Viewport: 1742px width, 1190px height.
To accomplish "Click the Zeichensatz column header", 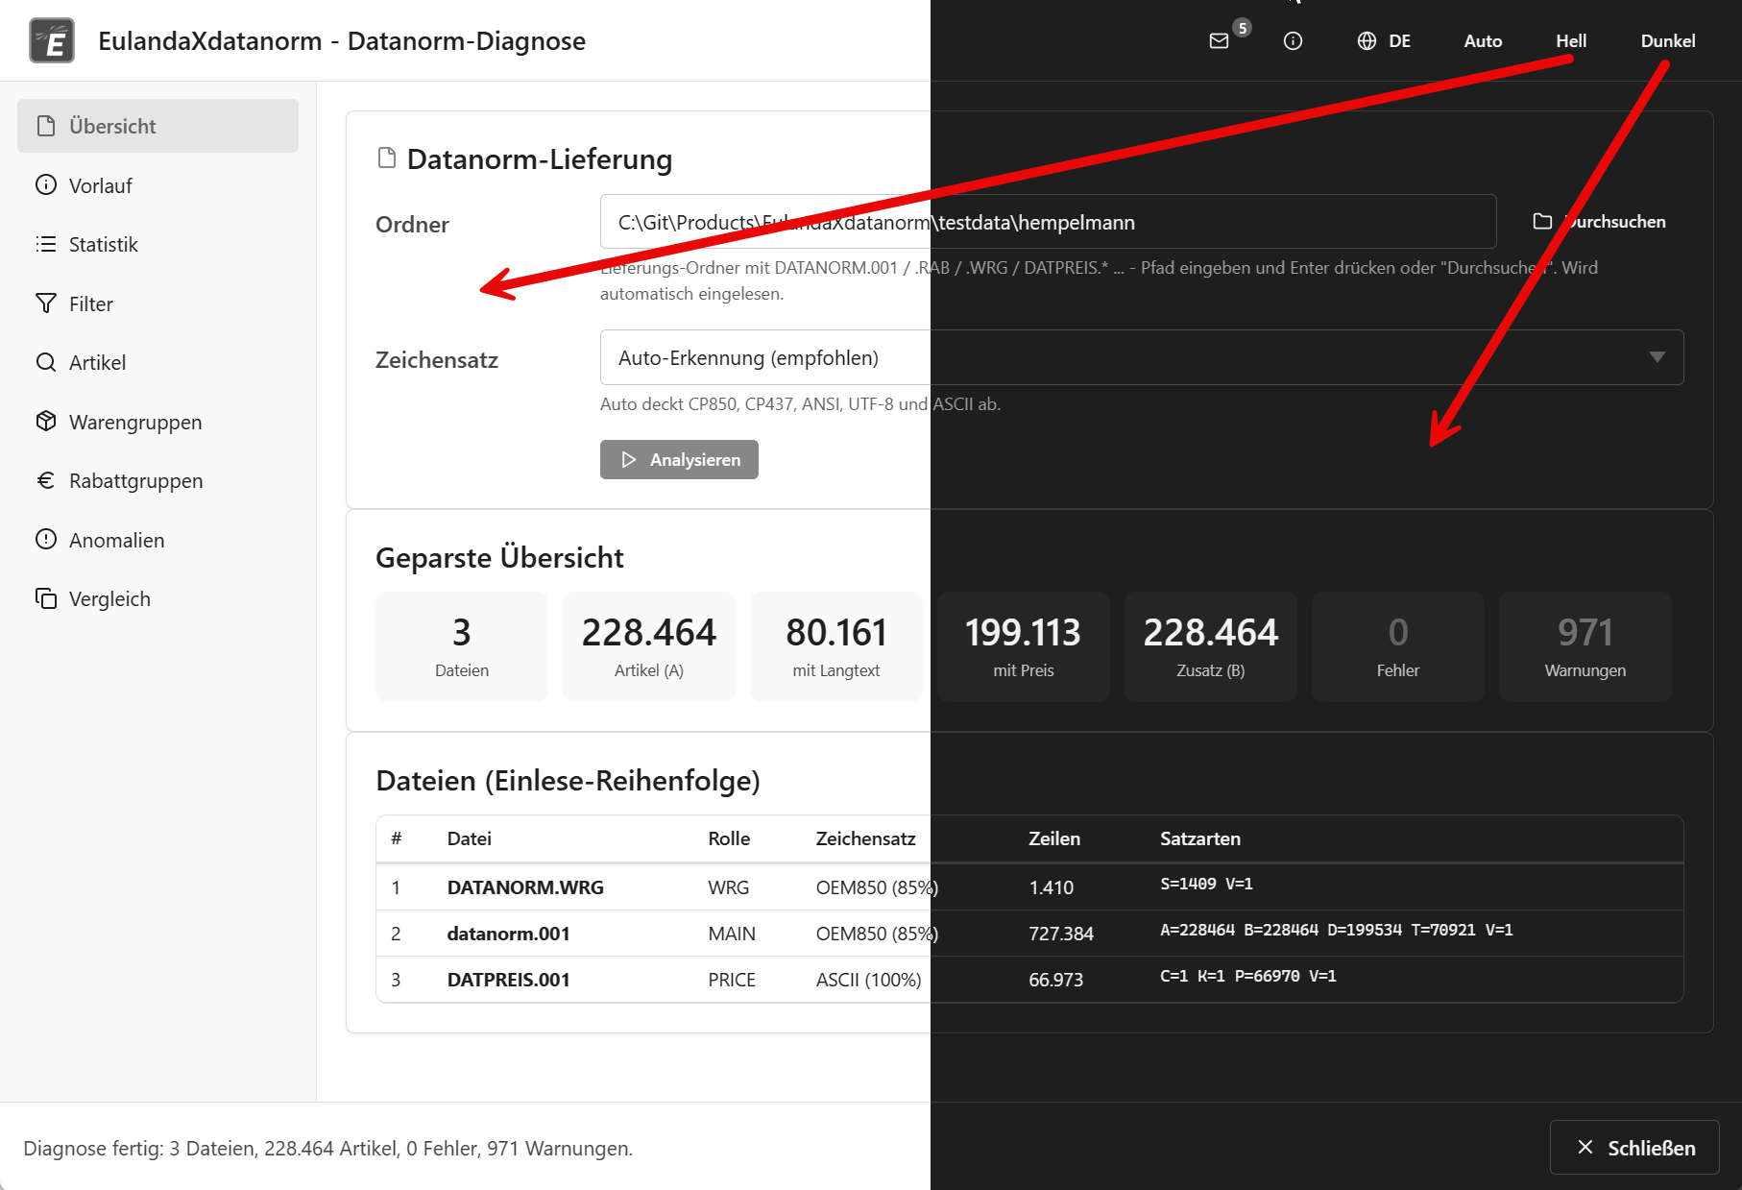I will pyautogui.click(x=865, y=838).
